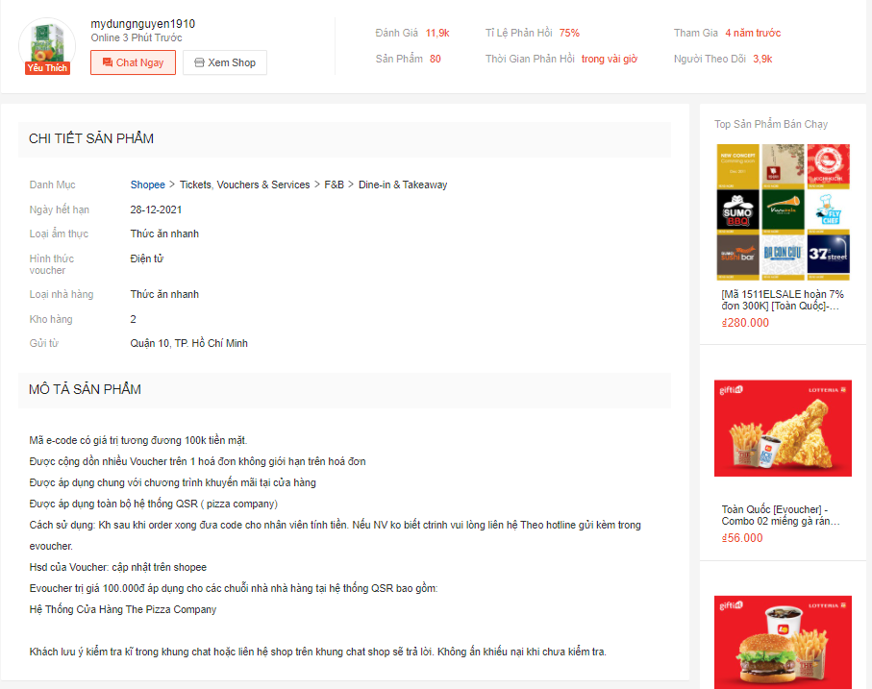Click the ₫56.000 price under chicken combo

[742, 538]
